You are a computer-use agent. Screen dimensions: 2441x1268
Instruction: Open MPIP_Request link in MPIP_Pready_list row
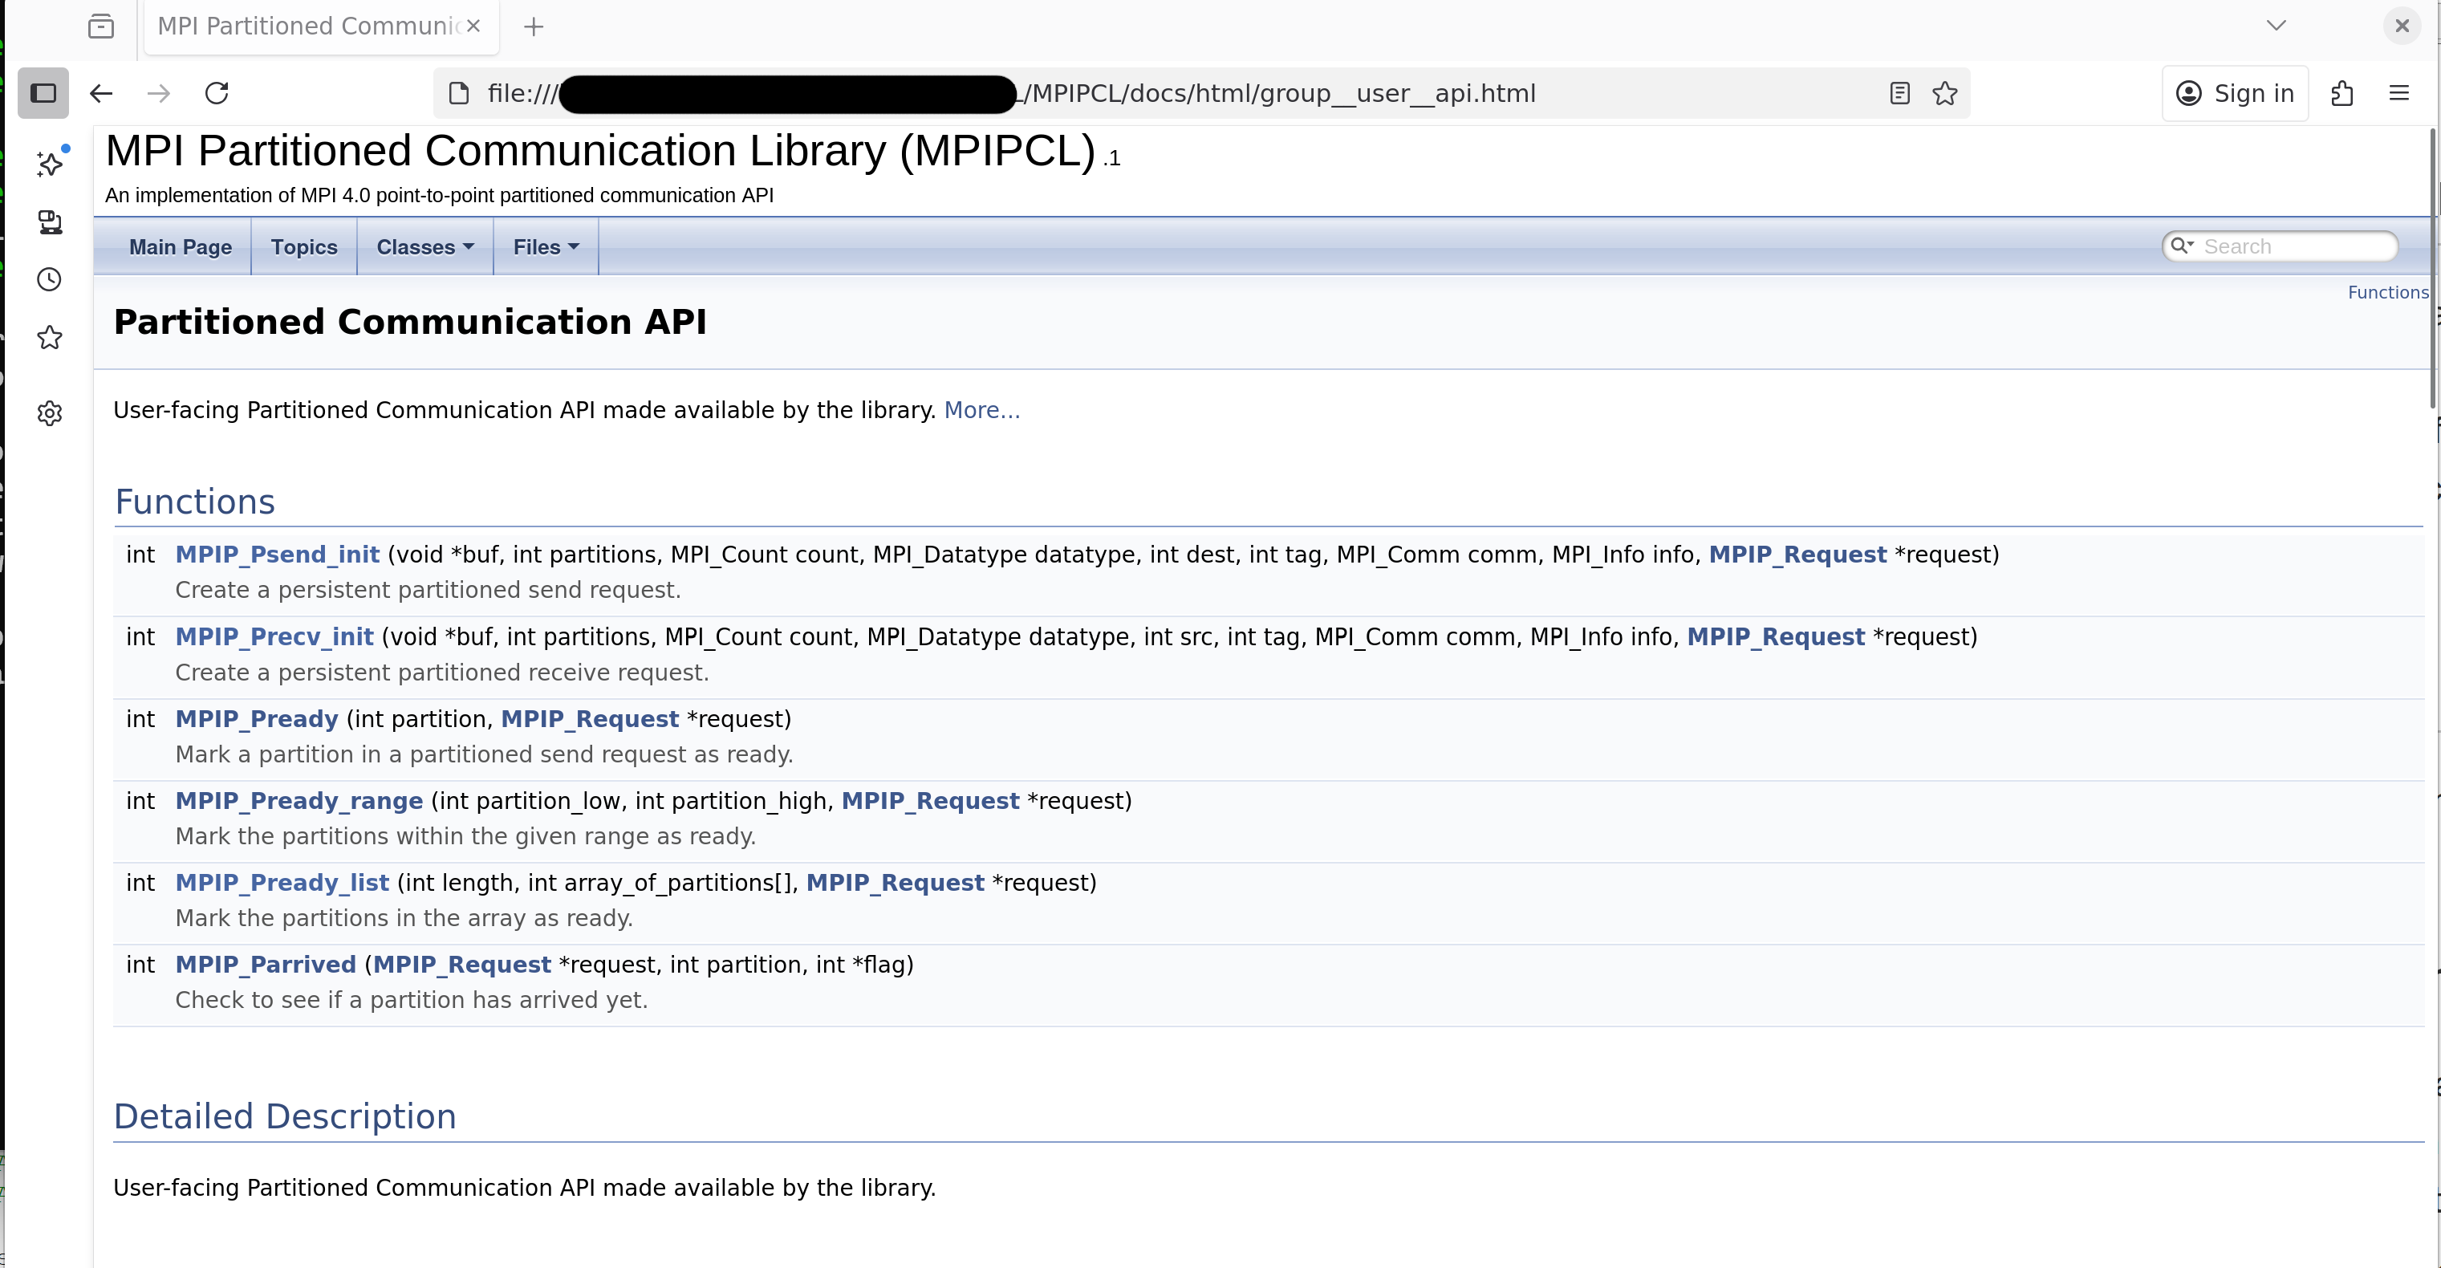click(x=896, y=882)
